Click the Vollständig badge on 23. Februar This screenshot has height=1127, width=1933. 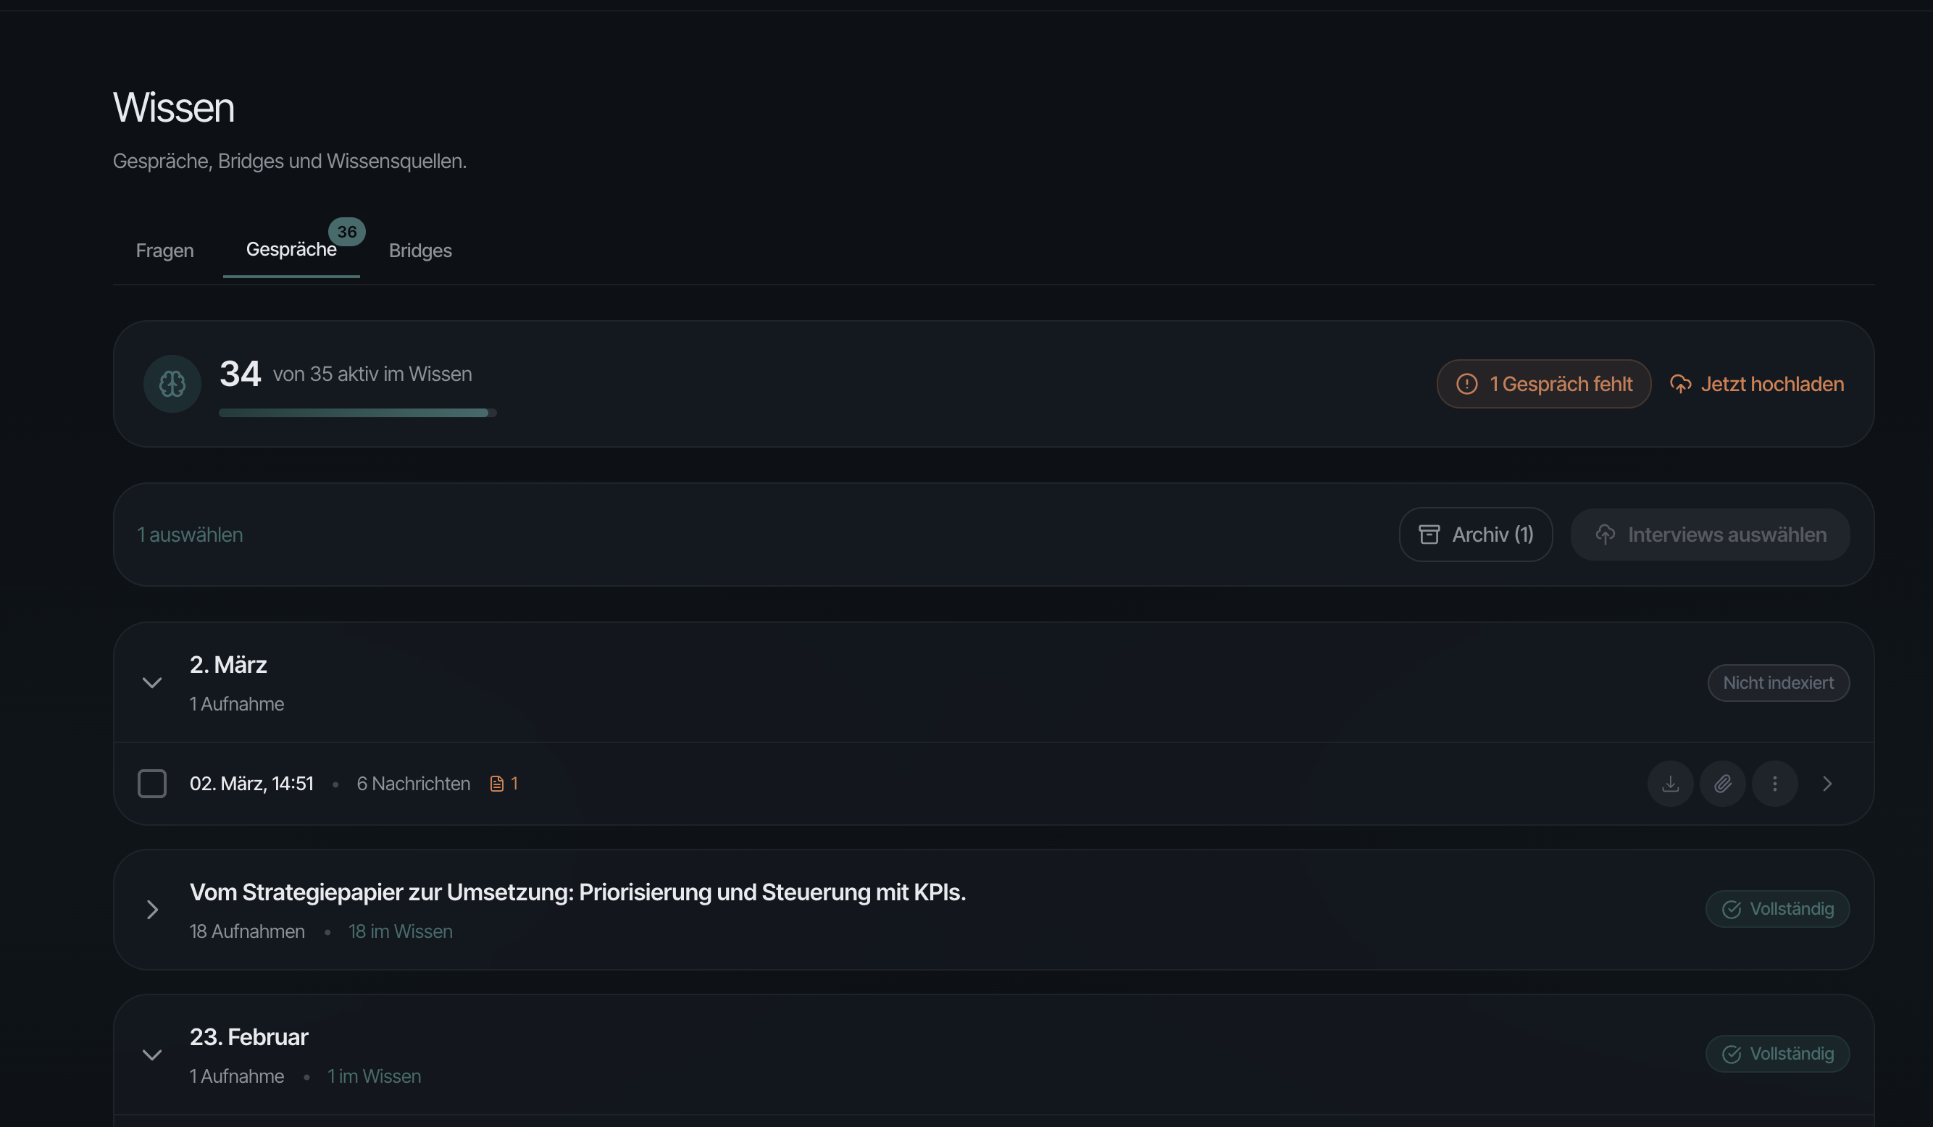tap(1777, 1054)
